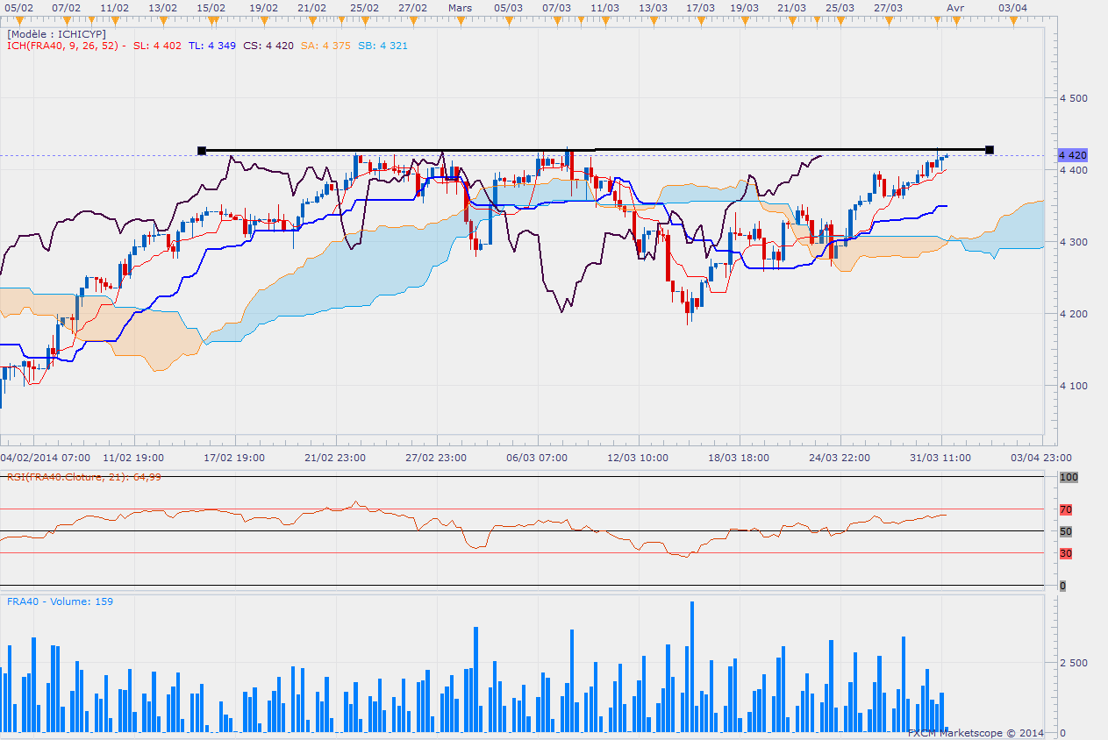The height and width of the screenshot is (740, 1108).
Task: Click the '21/02 23:00' time axis label
Action: pos(335,458)
